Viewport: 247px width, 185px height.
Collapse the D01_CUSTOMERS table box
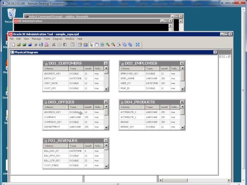pos(106,63)
